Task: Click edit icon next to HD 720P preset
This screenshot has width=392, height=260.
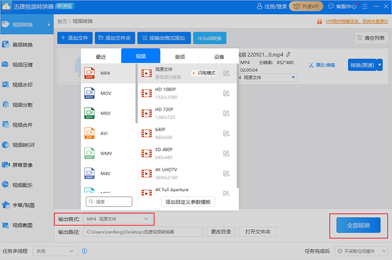Action: (x=226, y=113)
